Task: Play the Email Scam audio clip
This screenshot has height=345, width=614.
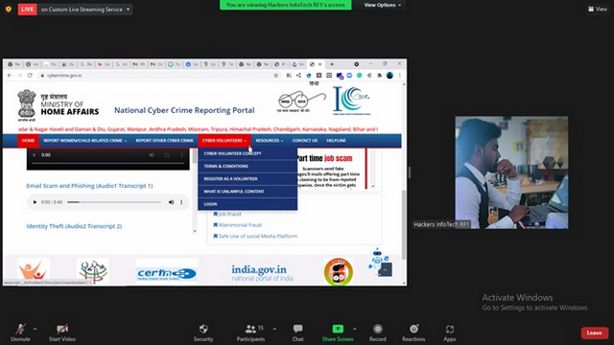Action: [x=35, y=202]
